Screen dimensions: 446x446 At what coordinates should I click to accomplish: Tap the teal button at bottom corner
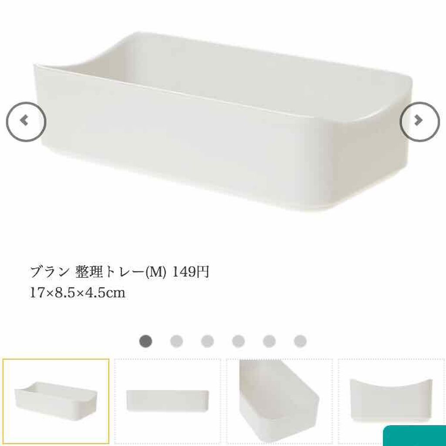[415, 436]
